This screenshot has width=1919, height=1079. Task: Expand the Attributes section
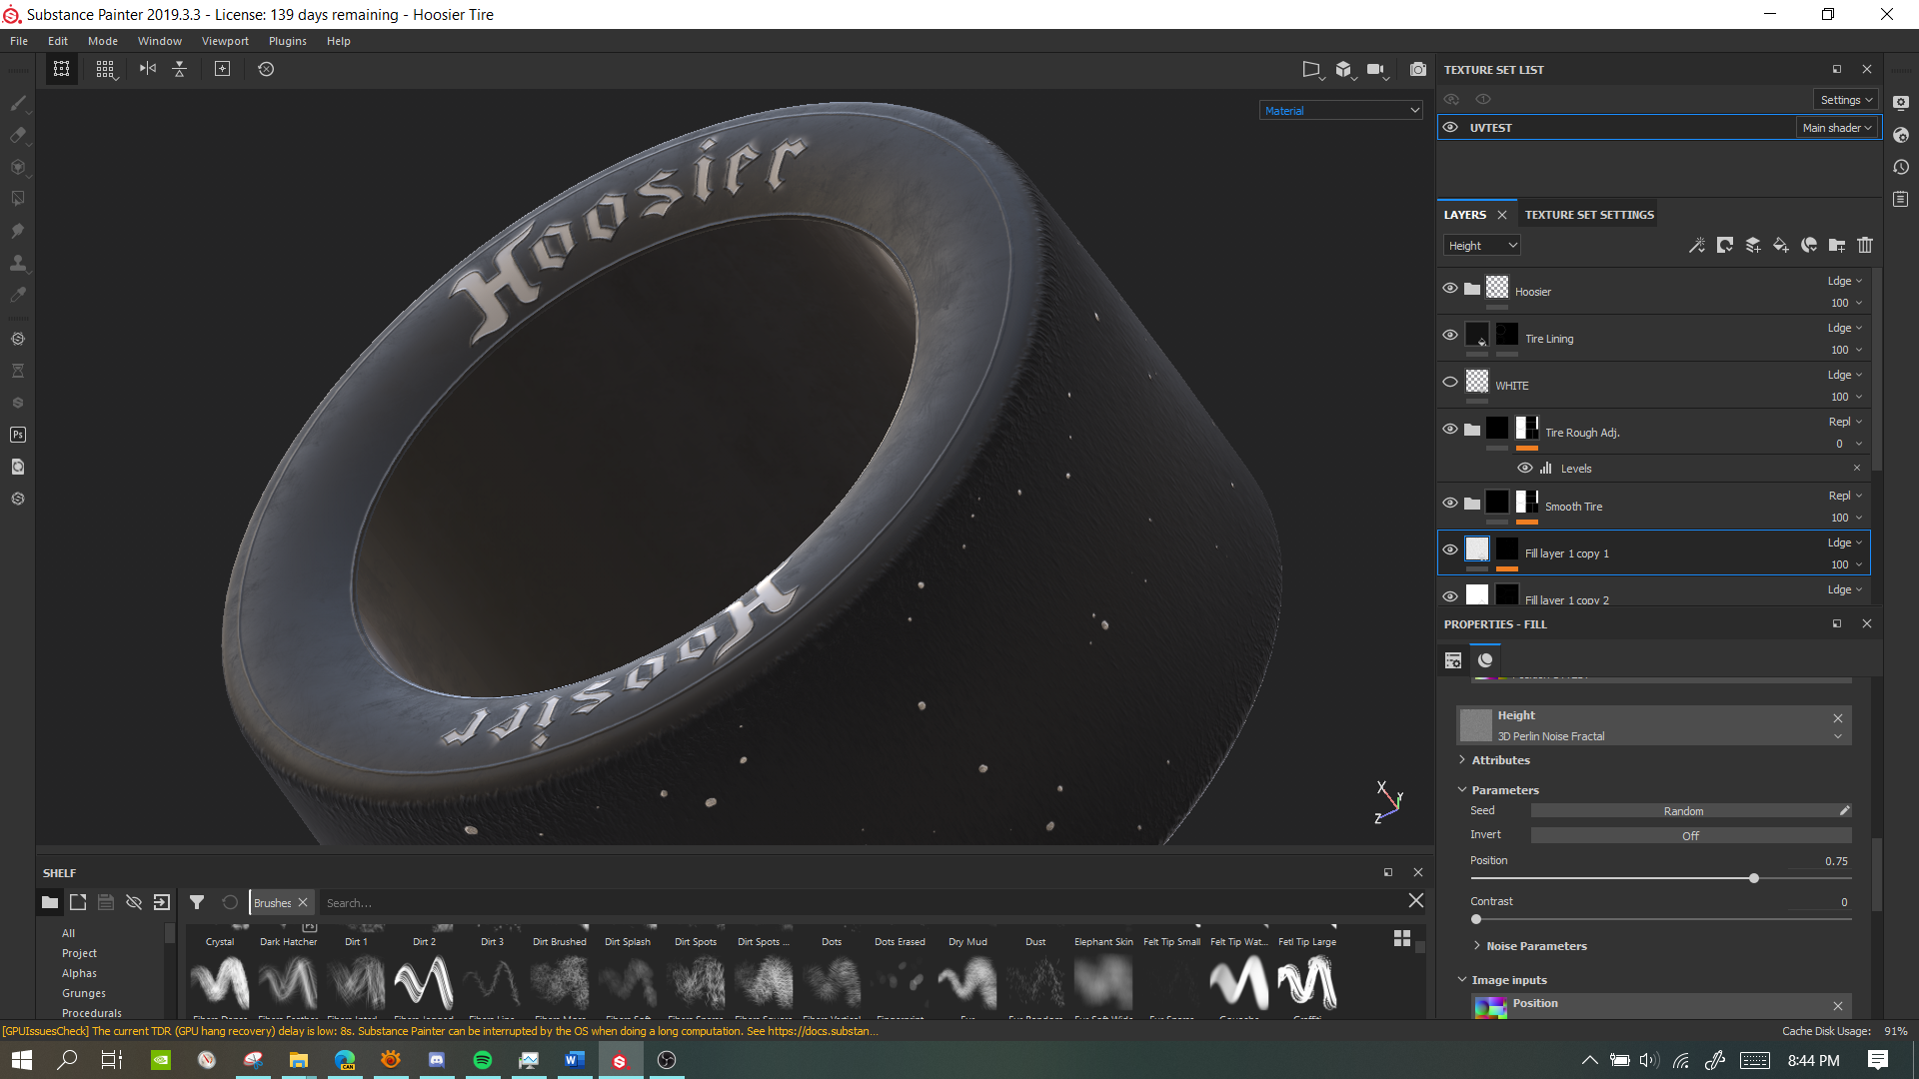[x=1499, y=760]
